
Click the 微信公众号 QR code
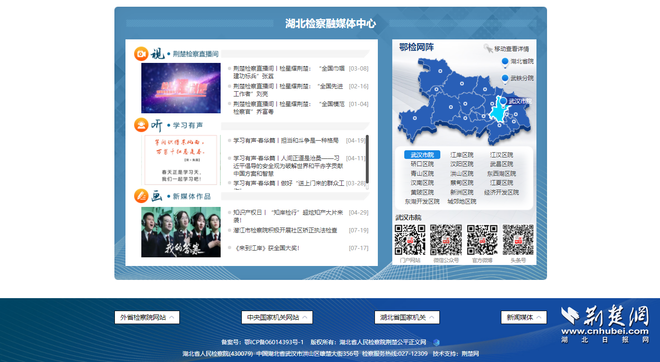click(x=446, y=240)
